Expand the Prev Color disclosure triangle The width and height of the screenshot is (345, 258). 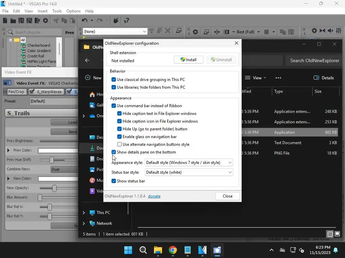8,150
